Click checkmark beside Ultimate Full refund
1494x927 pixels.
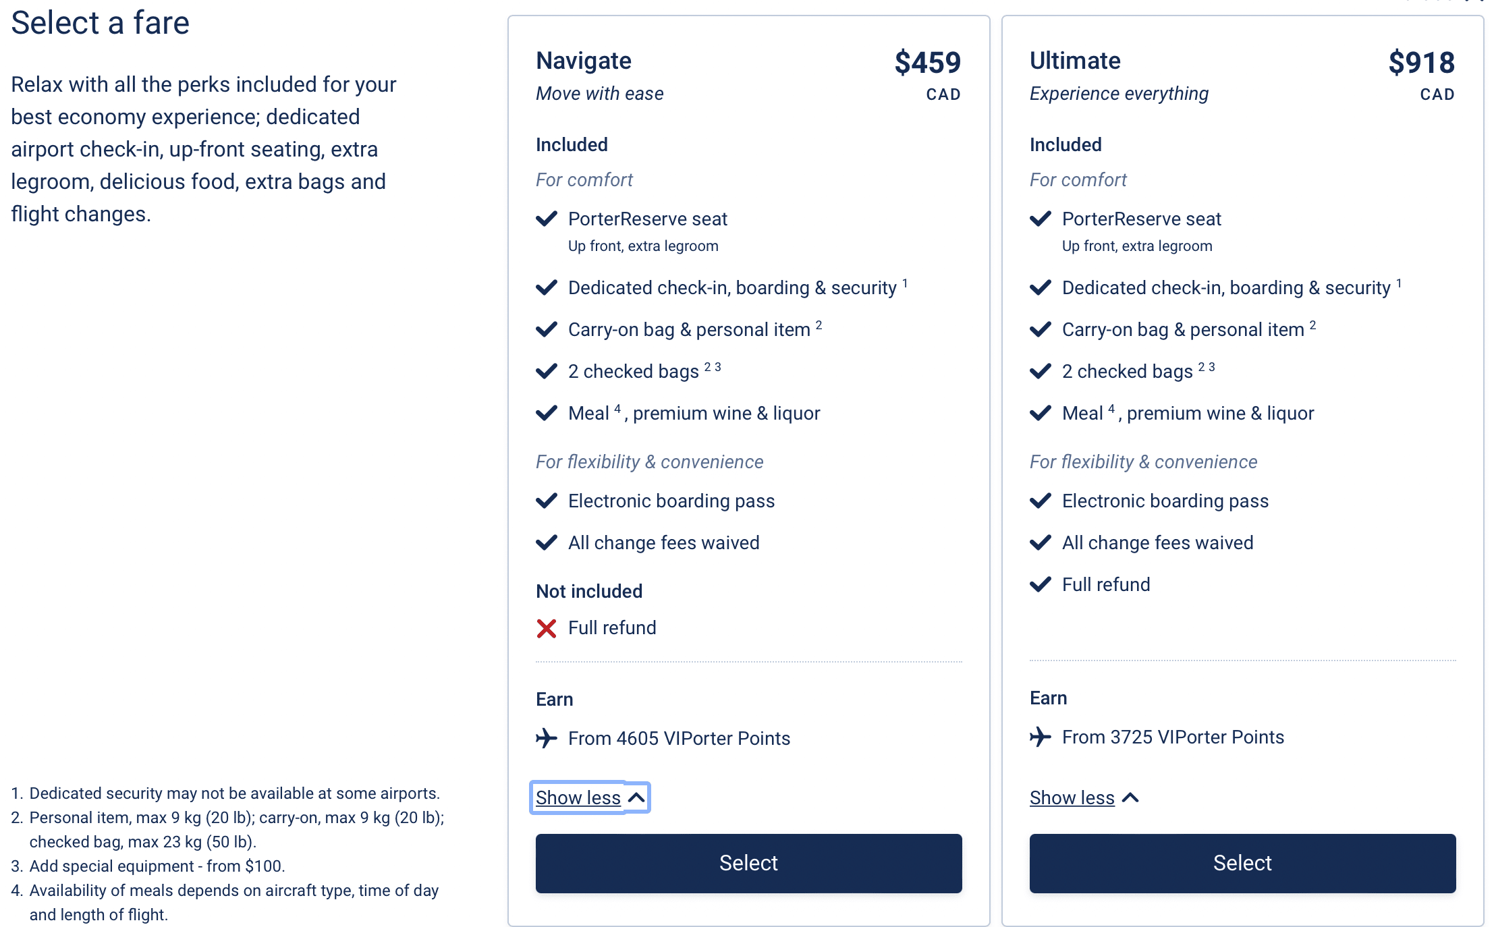click(x=1040, y=584)
